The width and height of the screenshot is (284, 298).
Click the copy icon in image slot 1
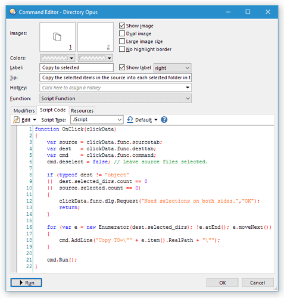(57, 37)
